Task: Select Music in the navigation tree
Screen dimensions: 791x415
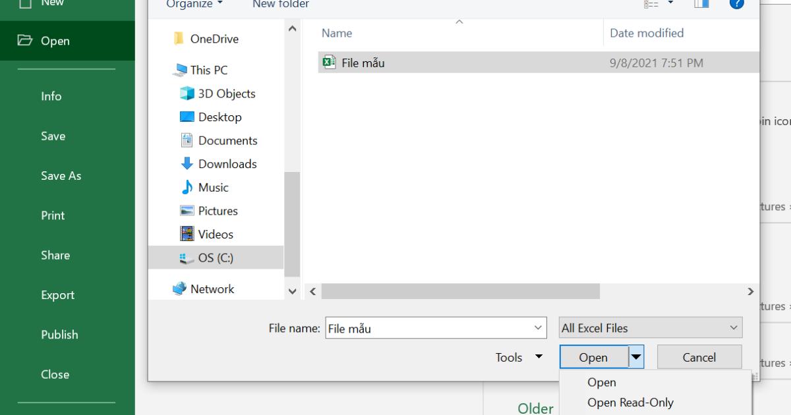Action: pos(213,187)
